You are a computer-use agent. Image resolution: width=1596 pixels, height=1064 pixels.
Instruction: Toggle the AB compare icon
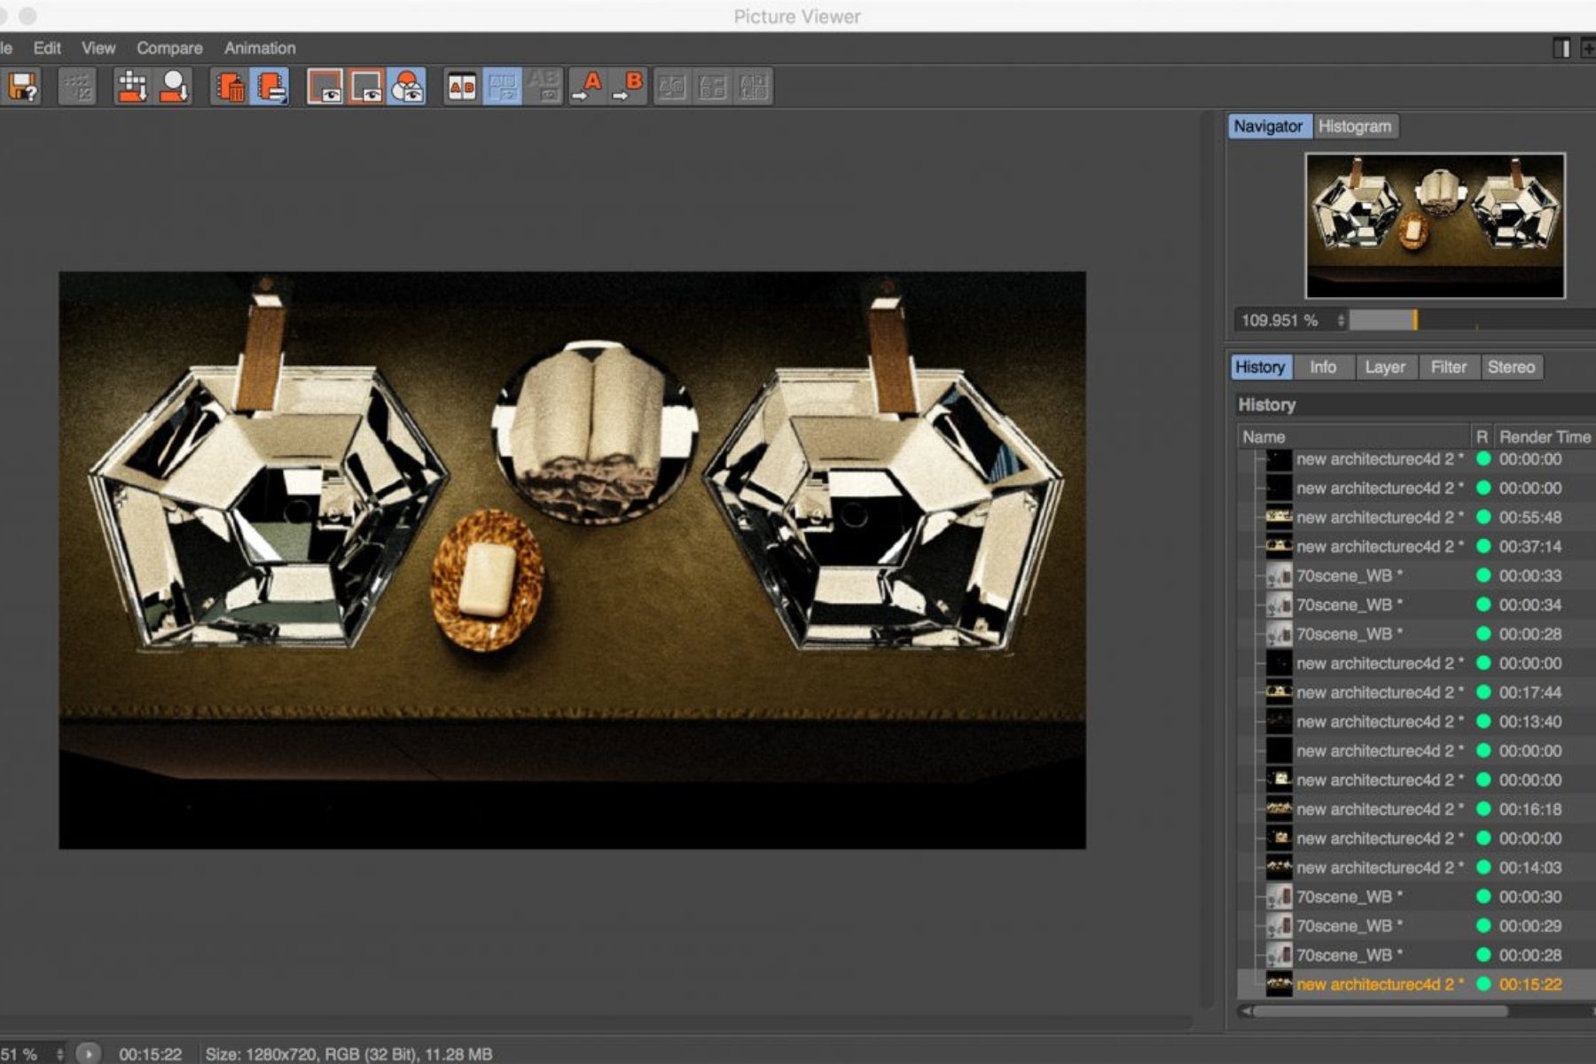click(x=462, y=87)
